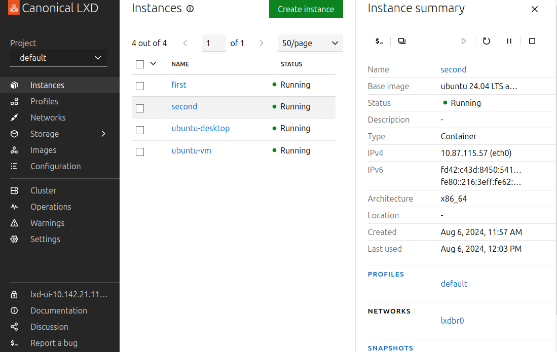The width and height of the screenshot is (557, 352).
Task: Open terminal for the second instance
Action: click(x=379, y=42)
